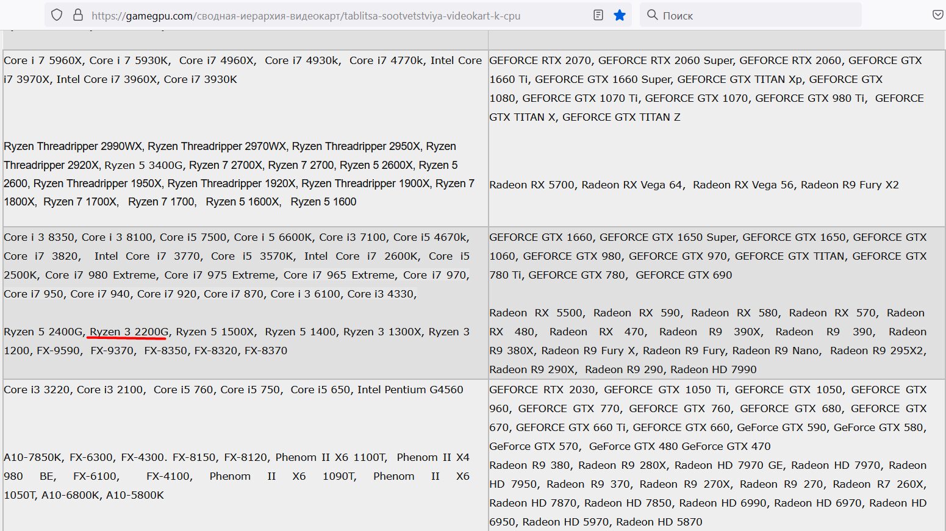The image size is (946, 531).
Task: Click the A10-5800K text
Action: pos(135,495)
